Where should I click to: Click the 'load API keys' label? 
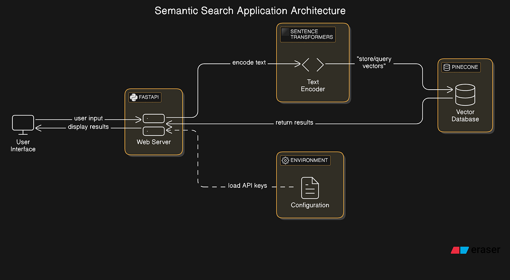tap(248, 186)
